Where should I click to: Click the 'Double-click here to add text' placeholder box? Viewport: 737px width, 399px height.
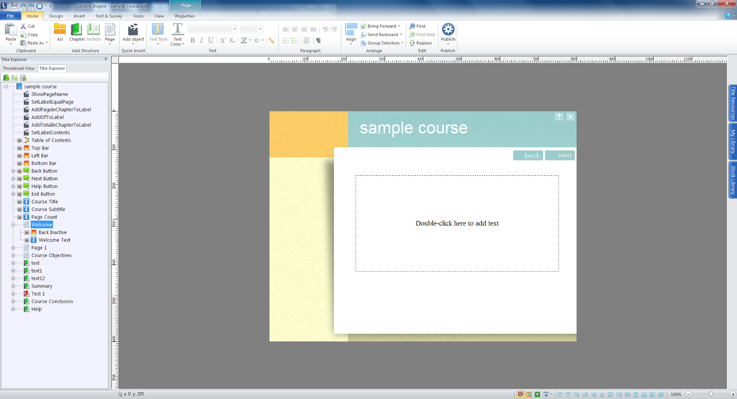tap(457, 223)
